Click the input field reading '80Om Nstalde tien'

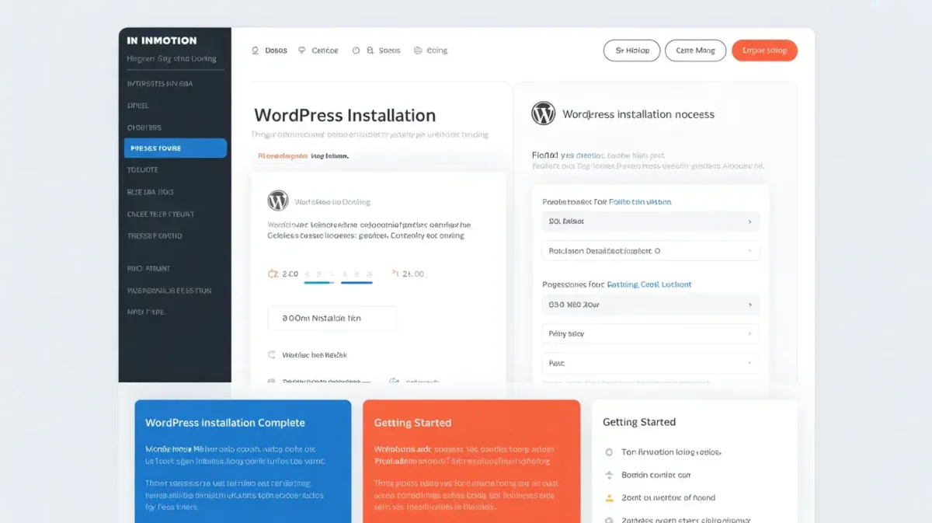(x=332, y=318)
